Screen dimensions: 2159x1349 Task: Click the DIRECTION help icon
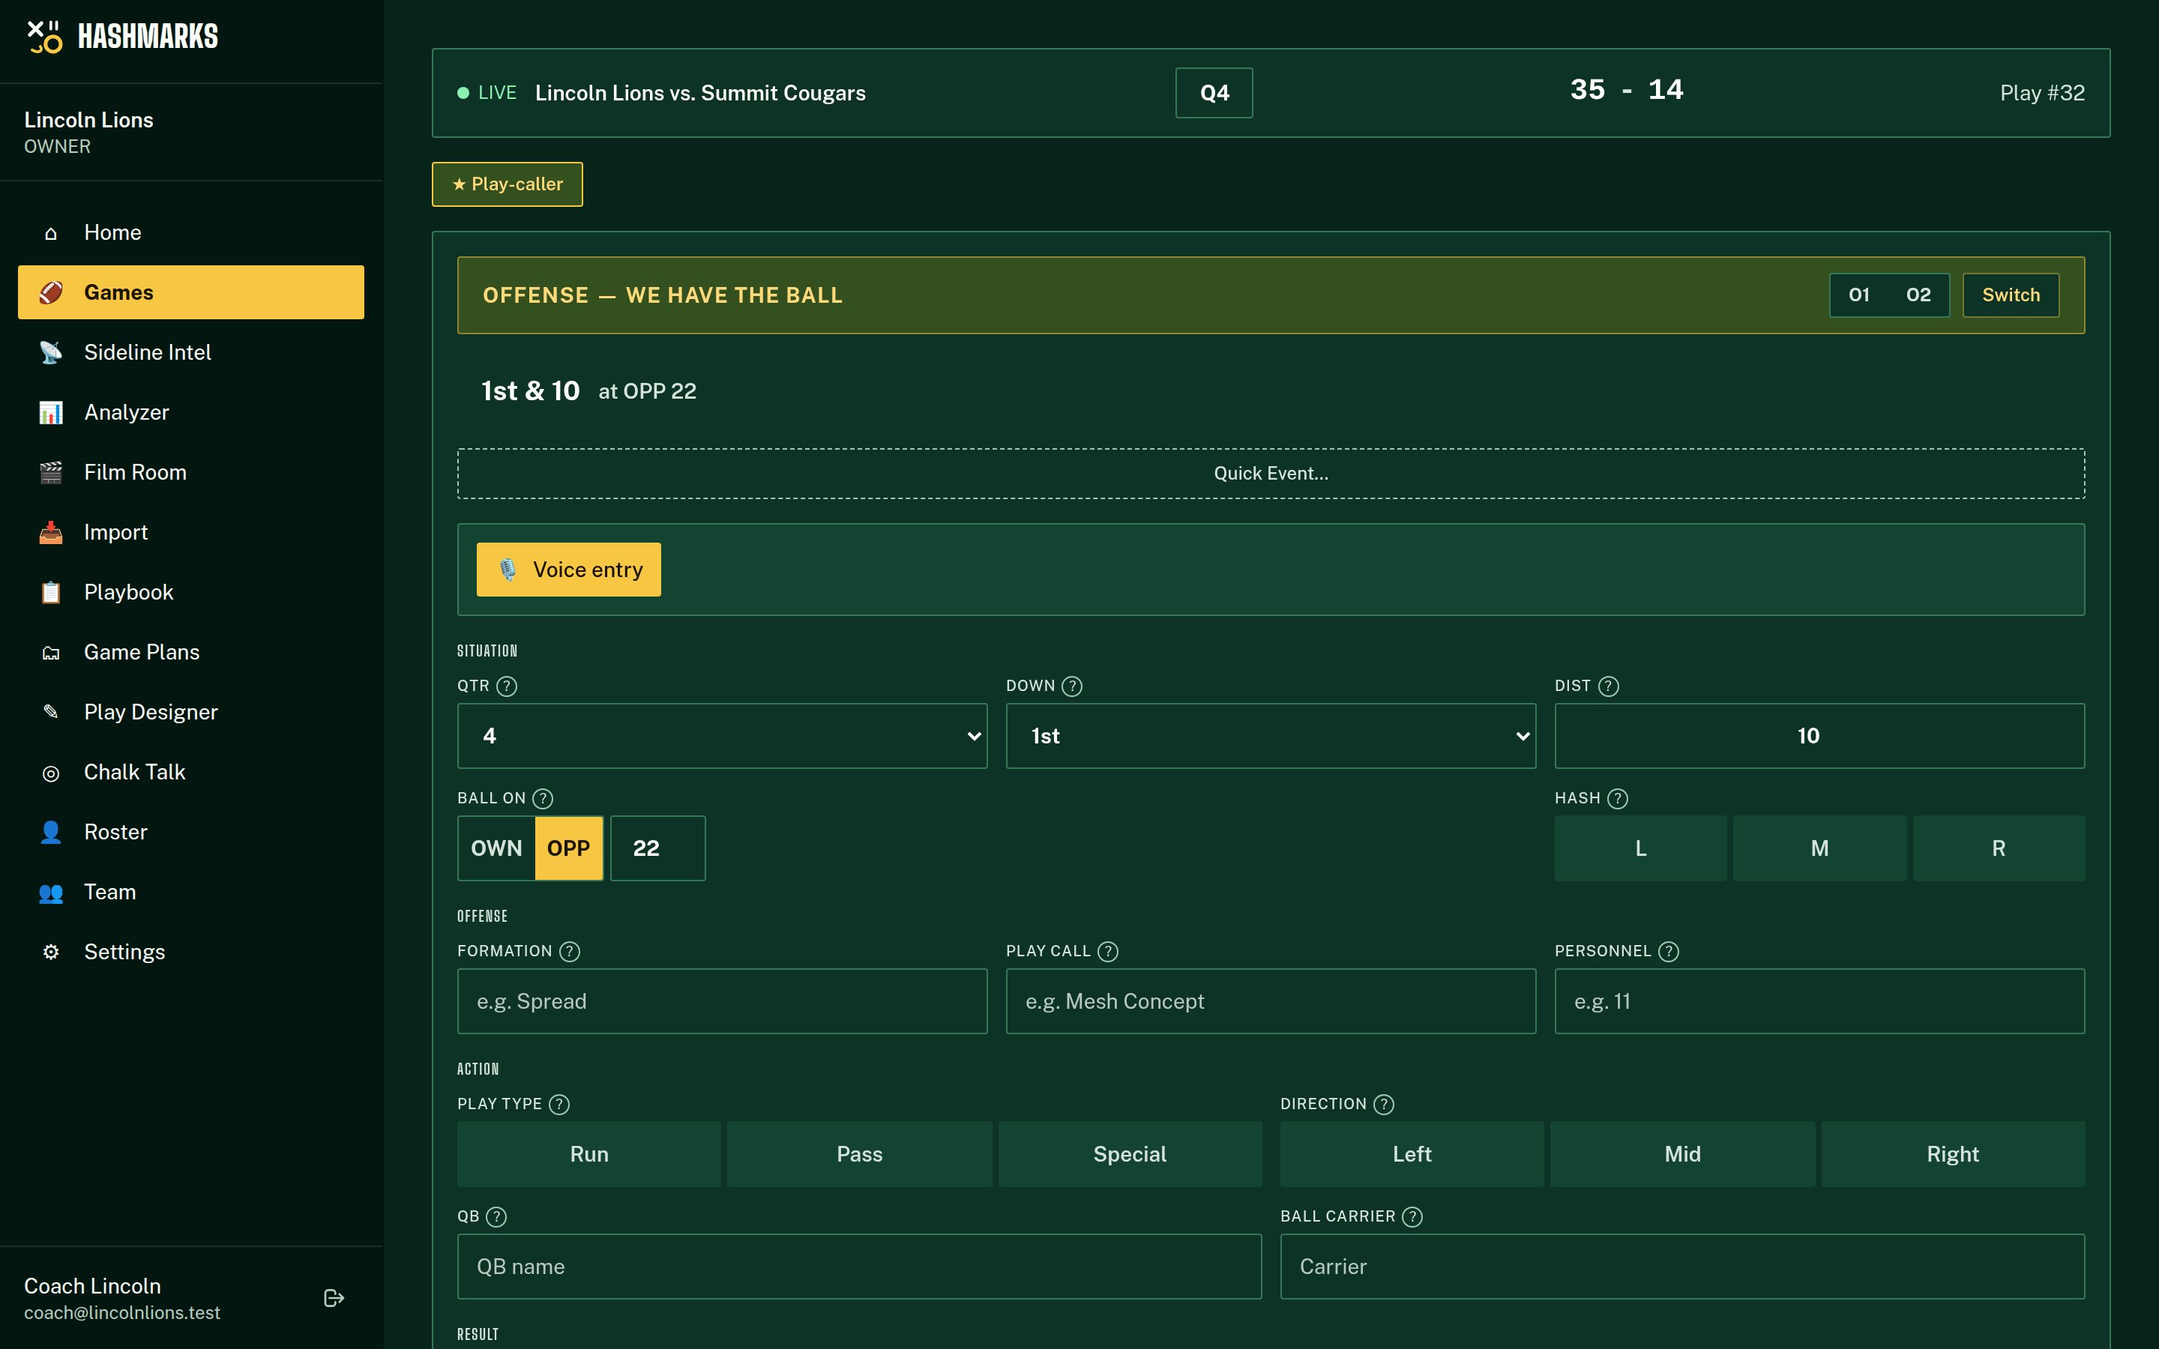[x=1384, y=1105]
